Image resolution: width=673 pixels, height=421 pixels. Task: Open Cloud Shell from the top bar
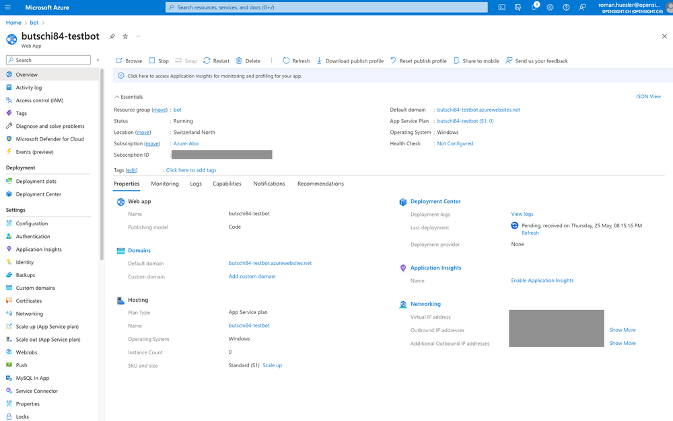coord(502,7)
